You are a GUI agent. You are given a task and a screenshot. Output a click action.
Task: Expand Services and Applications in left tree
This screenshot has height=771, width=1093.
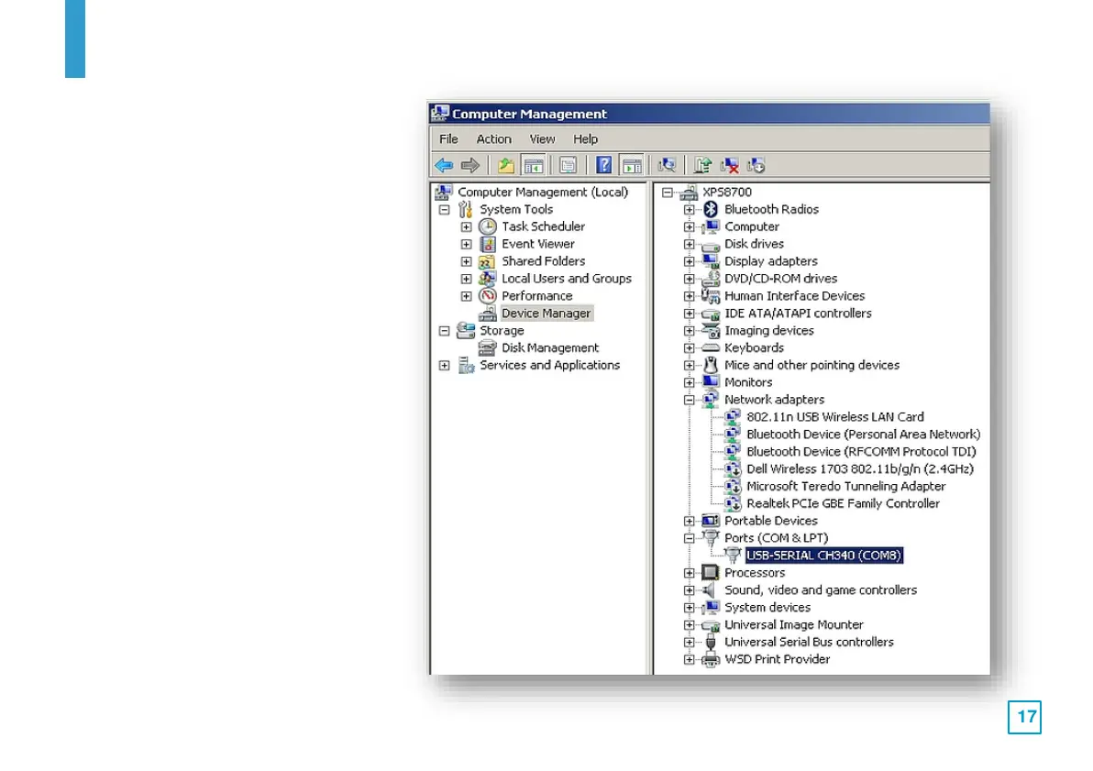click(x=445, y=366)
